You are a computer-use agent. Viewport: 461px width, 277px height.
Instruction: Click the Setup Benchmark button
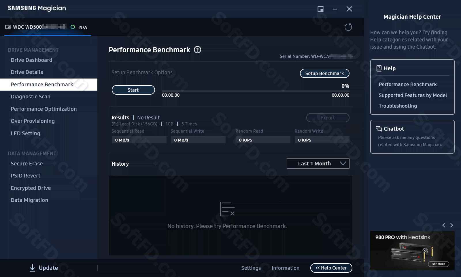[x=324, y=73]
